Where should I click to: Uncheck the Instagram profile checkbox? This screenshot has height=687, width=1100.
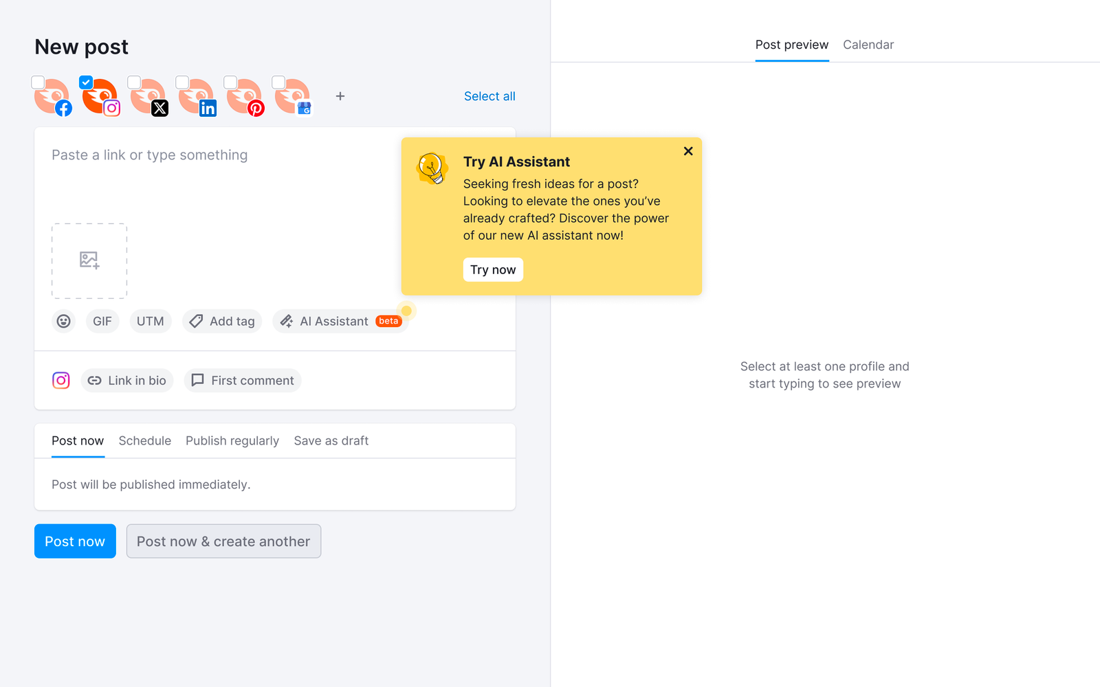86,82
